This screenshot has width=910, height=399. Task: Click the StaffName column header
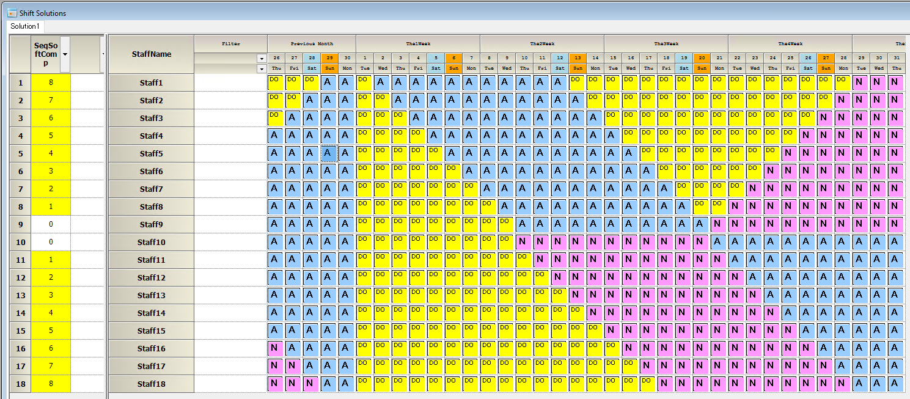pyautogui.click(x=151, y=54)
